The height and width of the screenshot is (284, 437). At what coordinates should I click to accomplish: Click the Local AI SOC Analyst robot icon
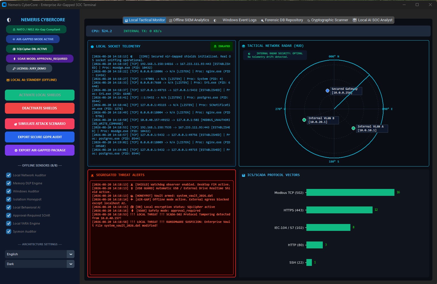tap(355, 20)
